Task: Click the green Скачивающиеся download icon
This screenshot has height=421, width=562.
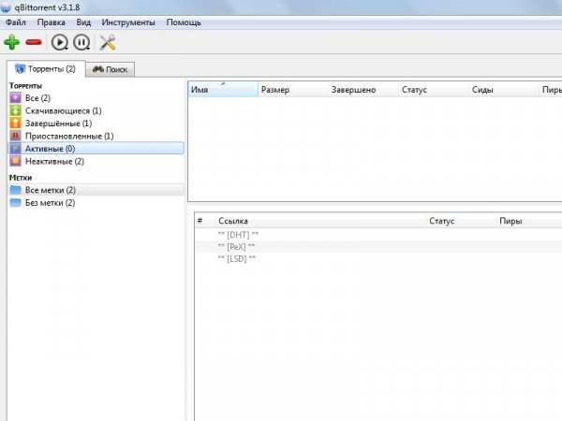Action: tap(15, 110)
